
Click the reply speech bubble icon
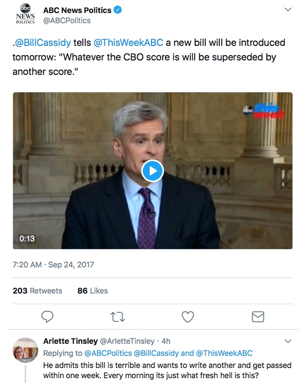click(x=47, y=317)
